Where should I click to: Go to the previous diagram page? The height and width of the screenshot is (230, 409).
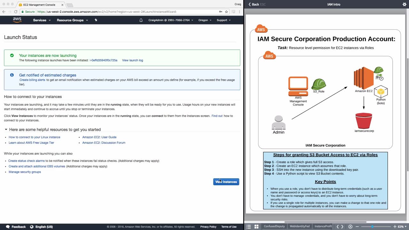pyautogui.click(x=337, y=226)
